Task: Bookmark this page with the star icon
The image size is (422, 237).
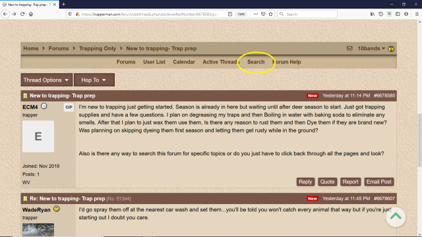Action: coord(271,14)
